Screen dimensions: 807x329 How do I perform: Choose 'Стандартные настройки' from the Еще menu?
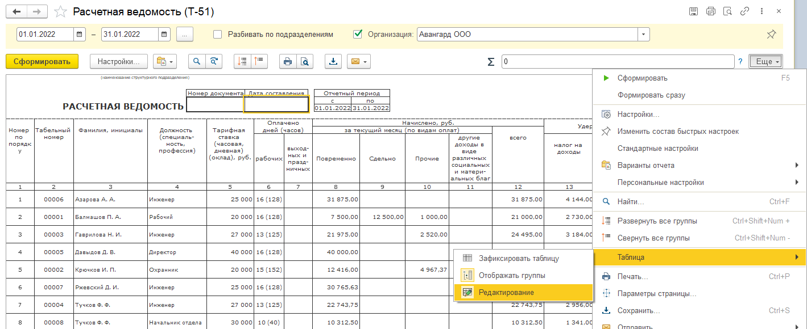coord(657,149)
